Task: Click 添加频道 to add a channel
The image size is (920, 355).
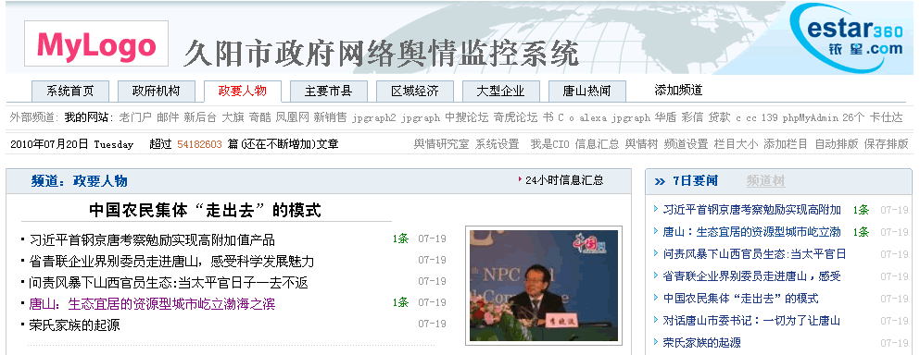Action: [678, 91]
